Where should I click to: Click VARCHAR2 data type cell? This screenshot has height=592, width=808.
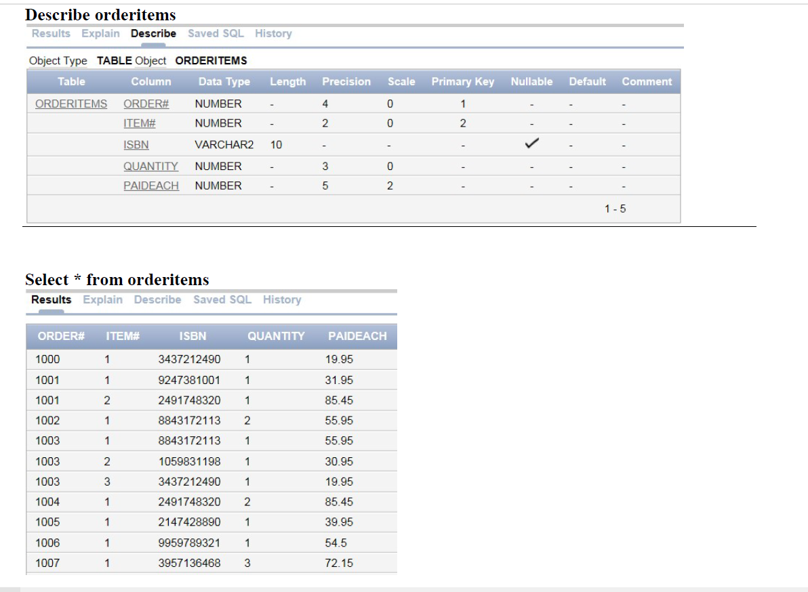point(224,145)
